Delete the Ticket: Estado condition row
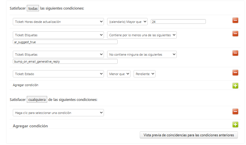 (x=235, y=72)
